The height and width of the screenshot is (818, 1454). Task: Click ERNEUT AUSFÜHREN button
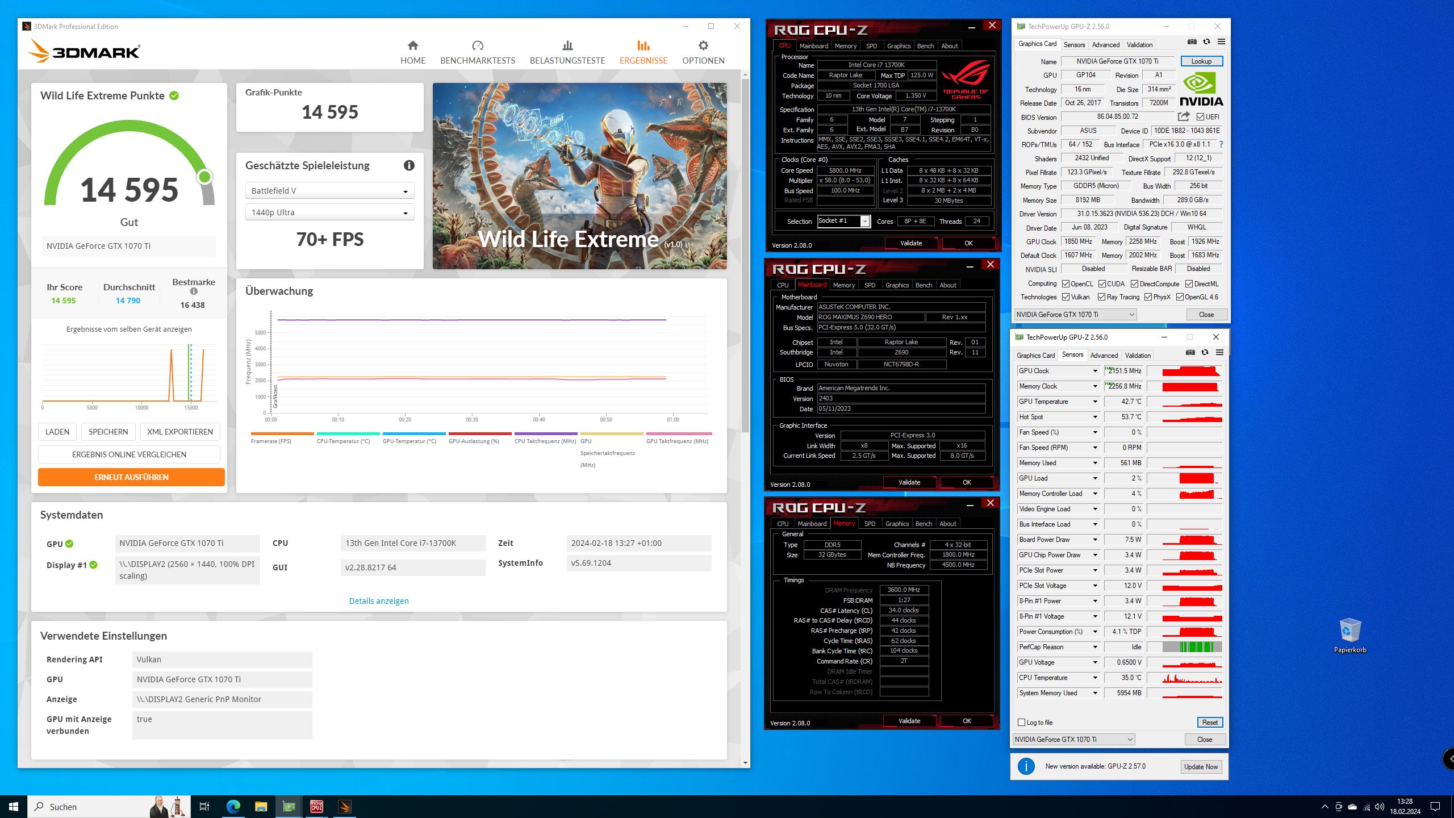pos(131,477)
